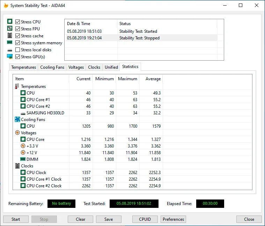
Task: Click the chip icon beside CPU Core voltage
Action: [x=23, y=139]
